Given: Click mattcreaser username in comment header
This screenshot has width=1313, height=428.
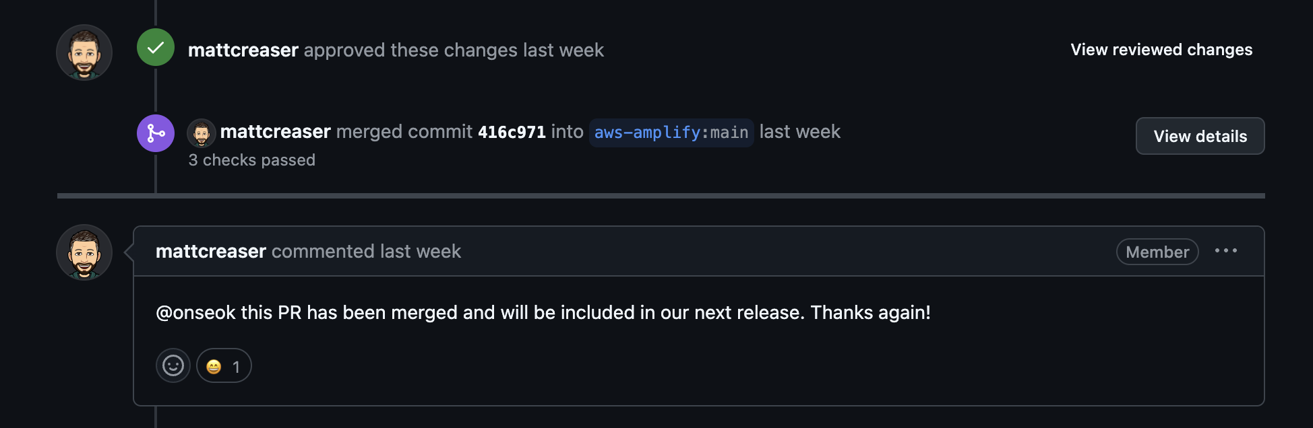Looking at the screenshot, I should [210, 252].
